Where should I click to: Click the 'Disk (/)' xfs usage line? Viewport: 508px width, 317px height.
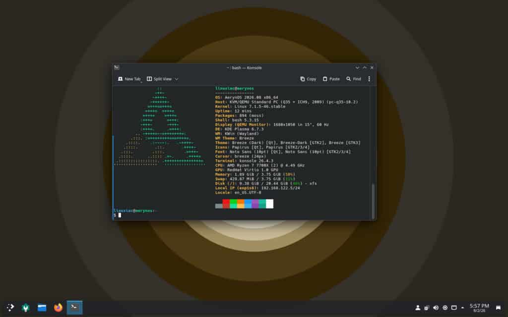(x=266, y=183)
